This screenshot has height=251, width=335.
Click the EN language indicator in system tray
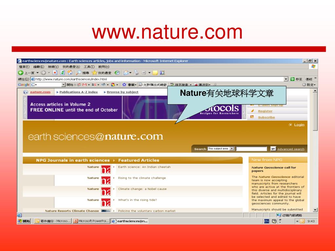coord(266,221)
